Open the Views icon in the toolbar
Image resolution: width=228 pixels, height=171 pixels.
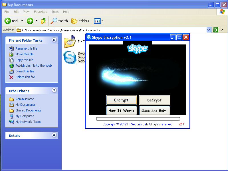pos(97,21)
